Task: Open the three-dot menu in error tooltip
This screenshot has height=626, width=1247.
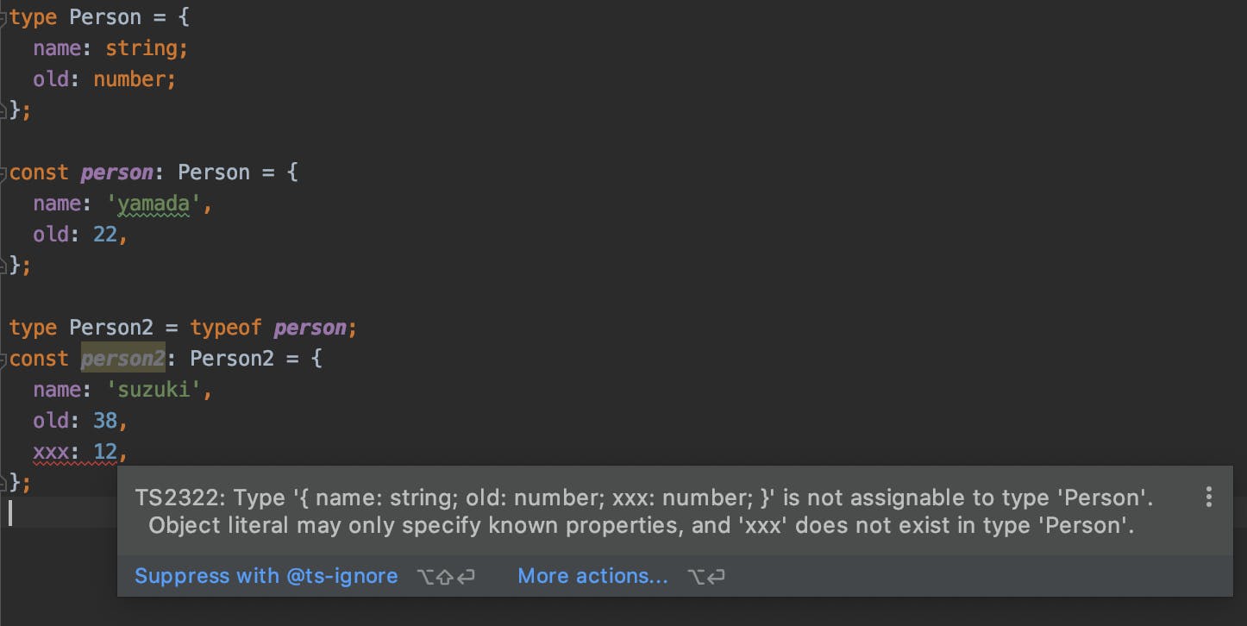Action: click(1208, 497)
